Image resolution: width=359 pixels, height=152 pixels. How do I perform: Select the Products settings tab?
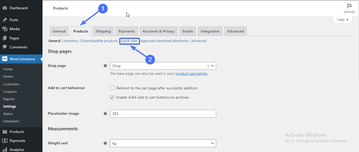[81, 31]
